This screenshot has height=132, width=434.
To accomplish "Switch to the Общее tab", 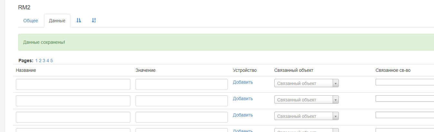I will (31, 21).
